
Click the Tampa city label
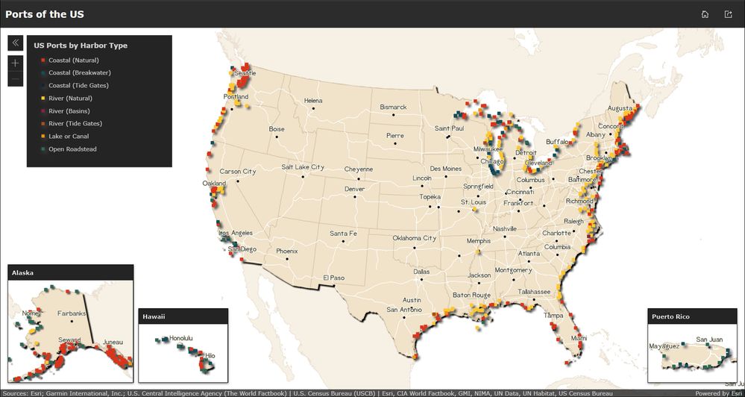[x=553, y=315]
